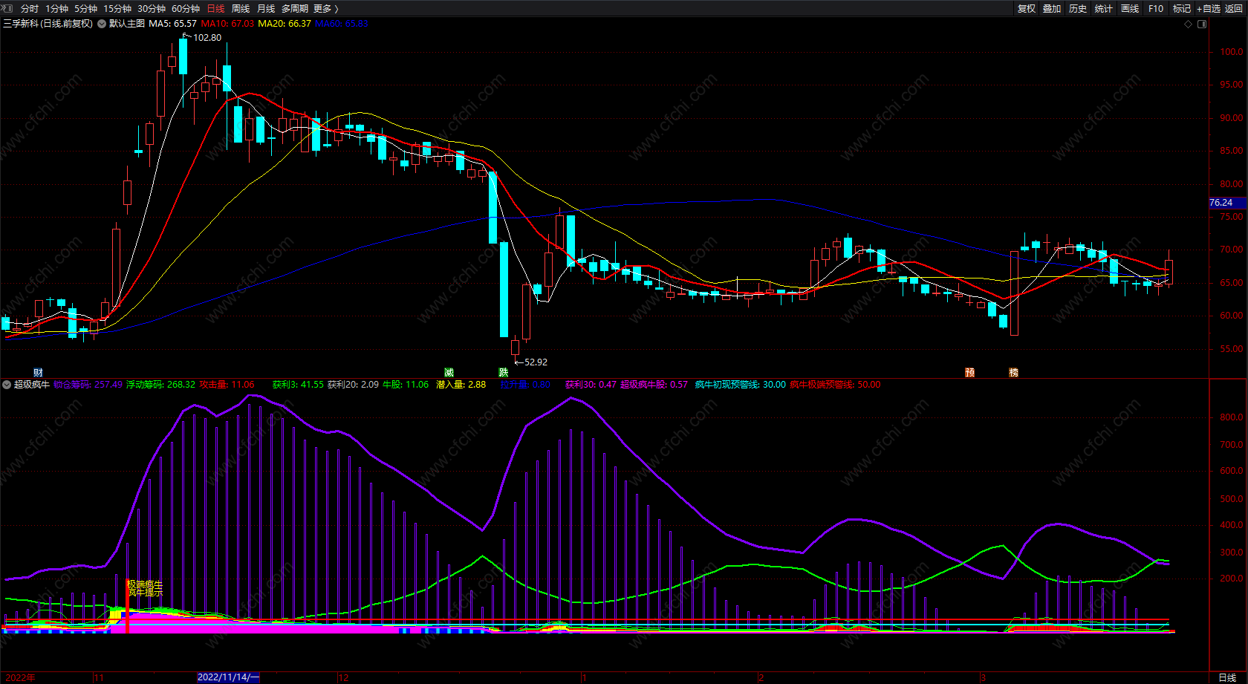
Task: Open the 多周期 multi-period view
Action: tap(295, 9)
